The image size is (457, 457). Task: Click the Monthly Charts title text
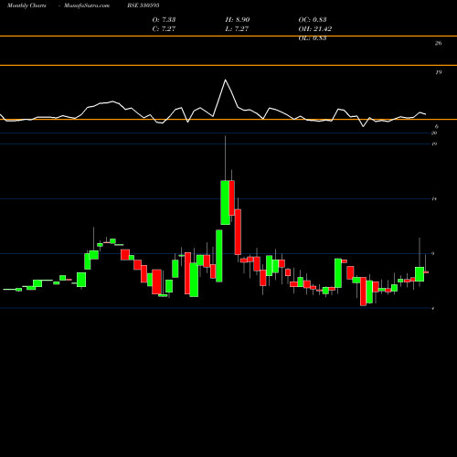(27, 5)
